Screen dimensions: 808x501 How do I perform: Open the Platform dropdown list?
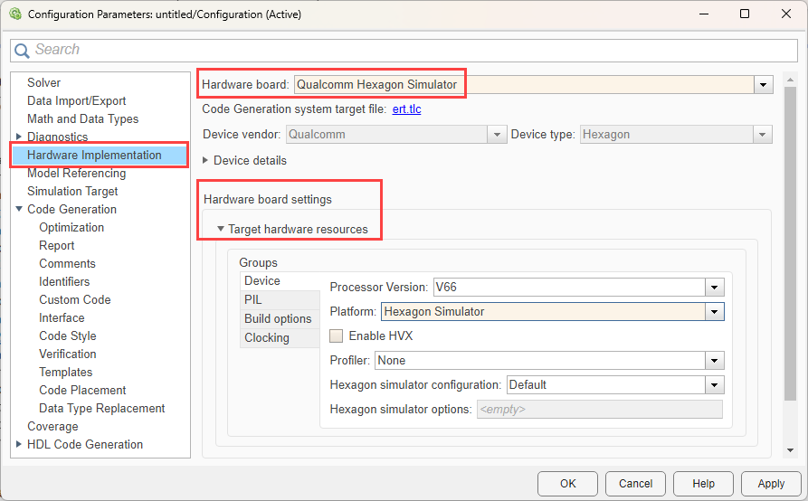[x=715, y=312]
